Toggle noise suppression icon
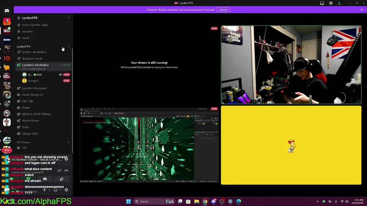 [59, 171]
